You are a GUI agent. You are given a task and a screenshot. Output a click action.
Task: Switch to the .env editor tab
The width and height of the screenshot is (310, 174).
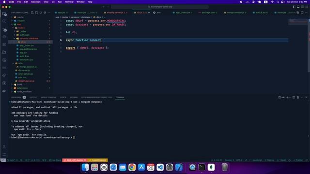158,13
